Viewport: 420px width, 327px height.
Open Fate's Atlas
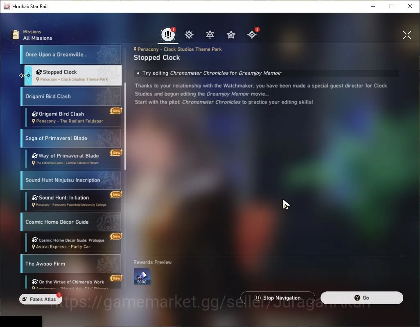(x=40, y=299)
